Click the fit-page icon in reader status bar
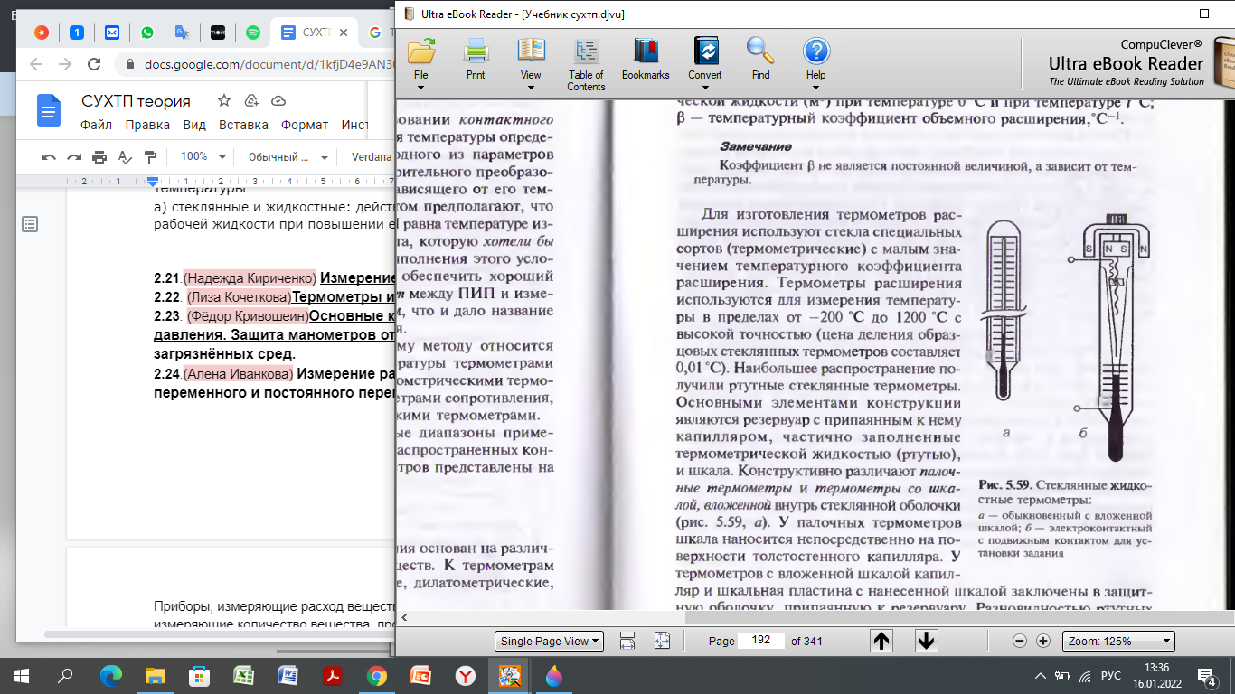 click(x=662, y=641)
